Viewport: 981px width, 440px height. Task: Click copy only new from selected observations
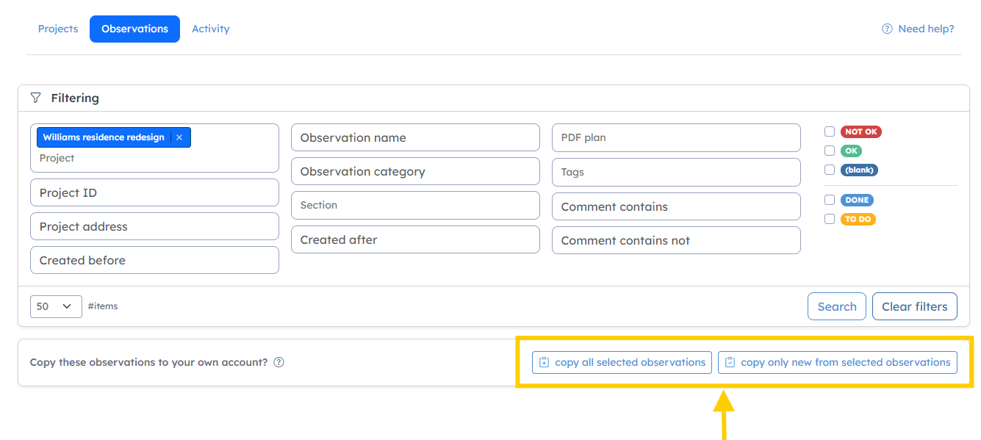click(838, 362)
